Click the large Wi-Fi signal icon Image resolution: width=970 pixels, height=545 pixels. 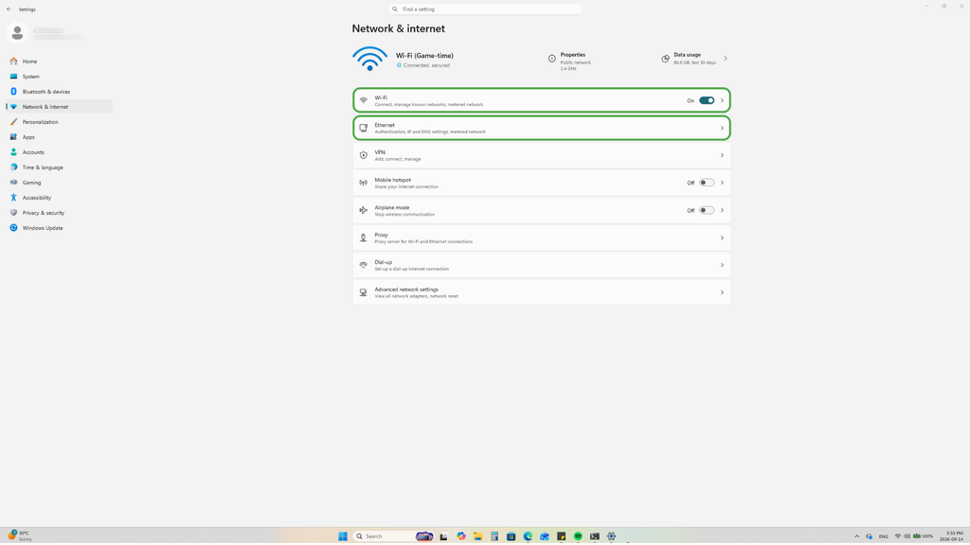[370, 59]
